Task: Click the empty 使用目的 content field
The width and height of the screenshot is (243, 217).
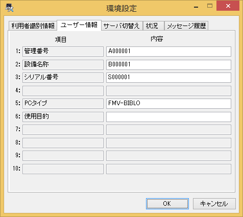Action: pos(168,117)
